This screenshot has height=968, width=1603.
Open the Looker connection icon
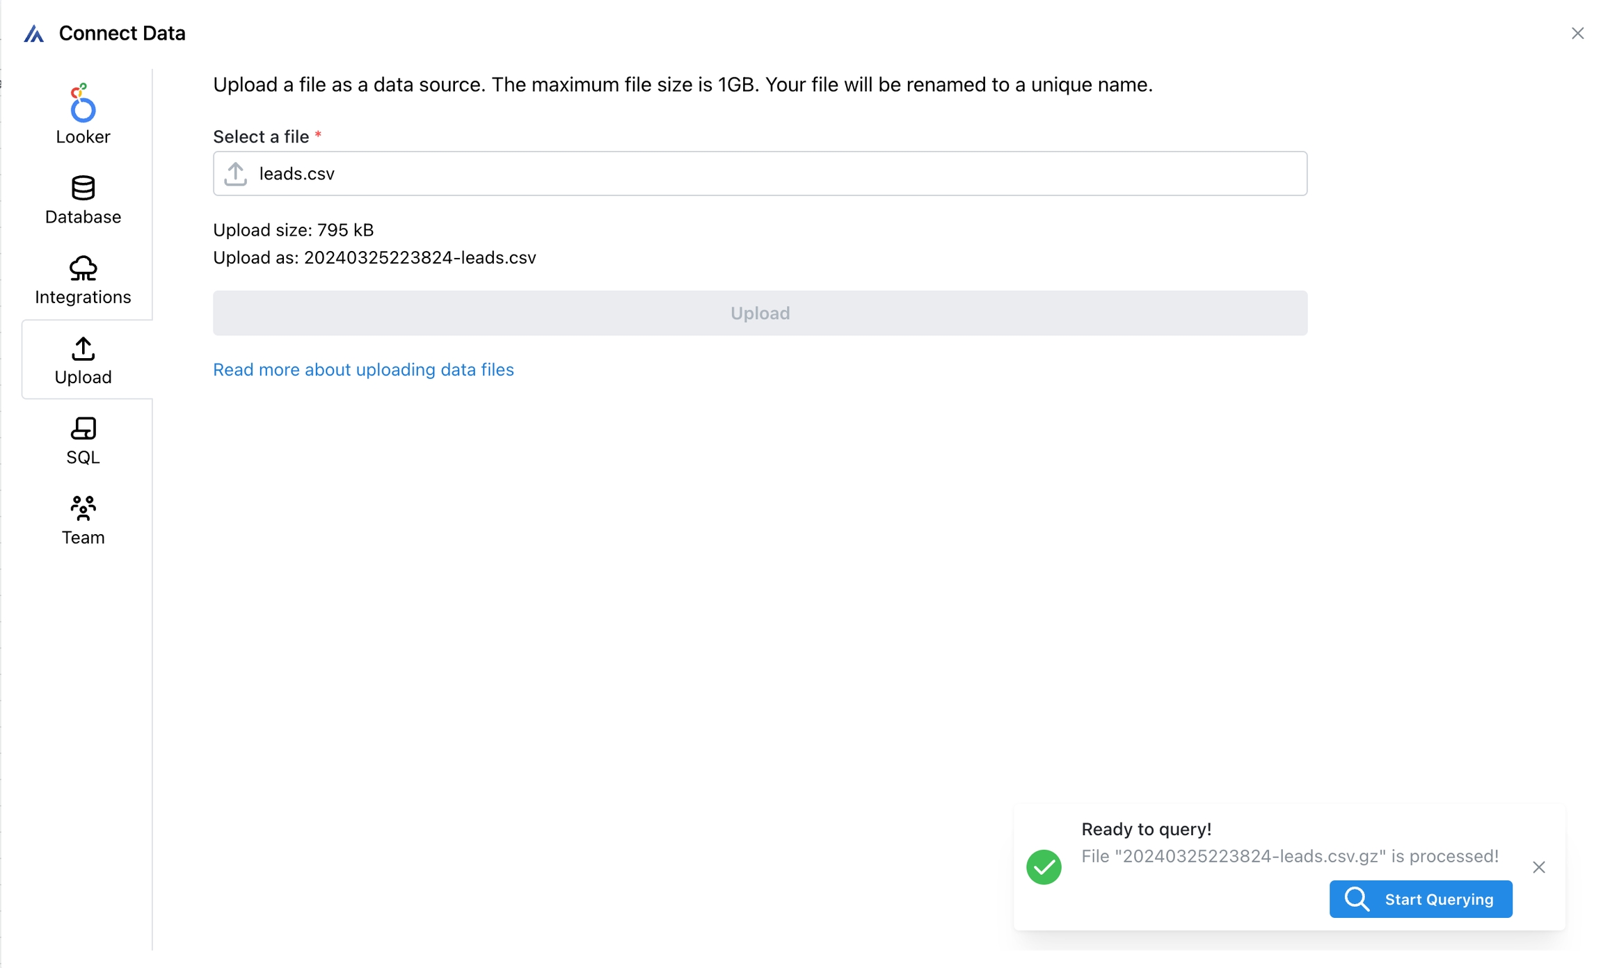[x=83, y=103]
